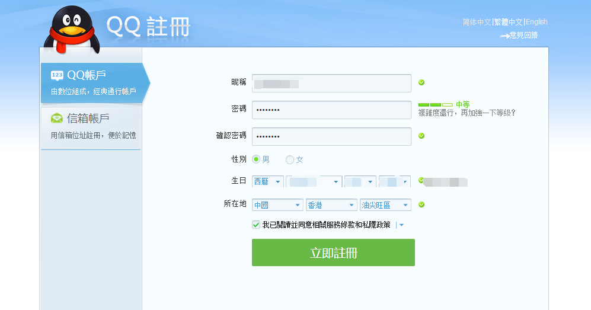The image size is (591, 310).
Task: Uncheck the 我已閱讀並同意 agreement checkbox
Action: (256, 225)
